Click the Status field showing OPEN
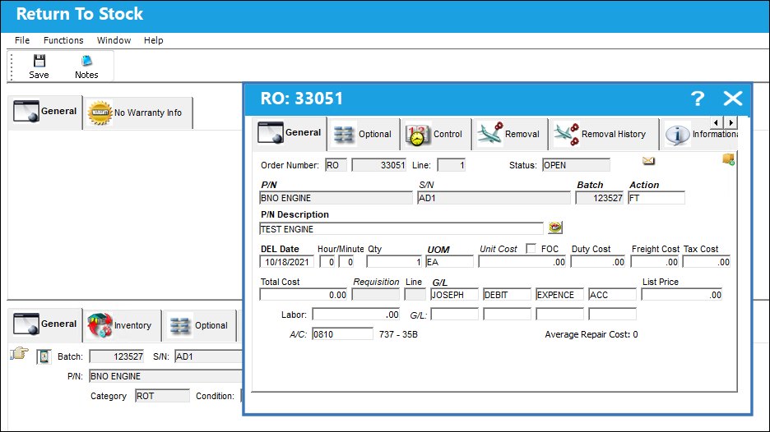 click(x=576, y=165)
